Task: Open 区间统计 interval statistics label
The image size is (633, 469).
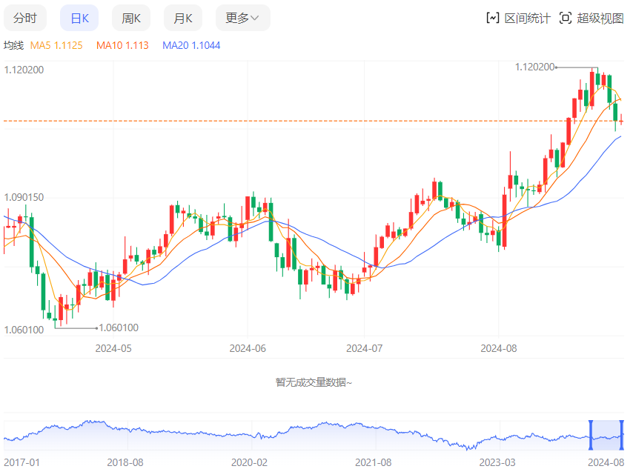Action: point(527,19)
